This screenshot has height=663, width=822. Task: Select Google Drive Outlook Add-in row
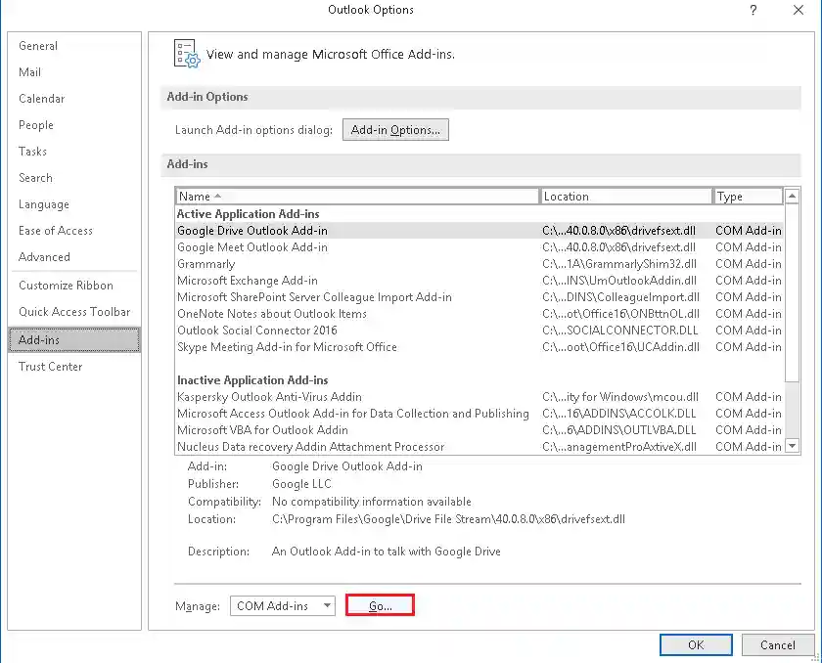(479, 231)
